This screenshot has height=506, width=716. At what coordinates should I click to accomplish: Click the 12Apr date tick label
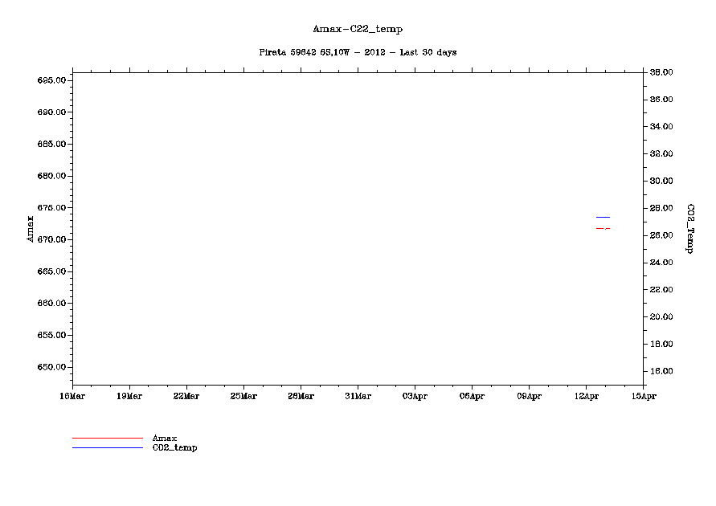click(586, 396)
